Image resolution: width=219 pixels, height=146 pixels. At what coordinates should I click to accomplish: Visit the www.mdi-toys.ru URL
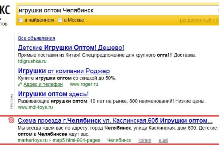35,107
